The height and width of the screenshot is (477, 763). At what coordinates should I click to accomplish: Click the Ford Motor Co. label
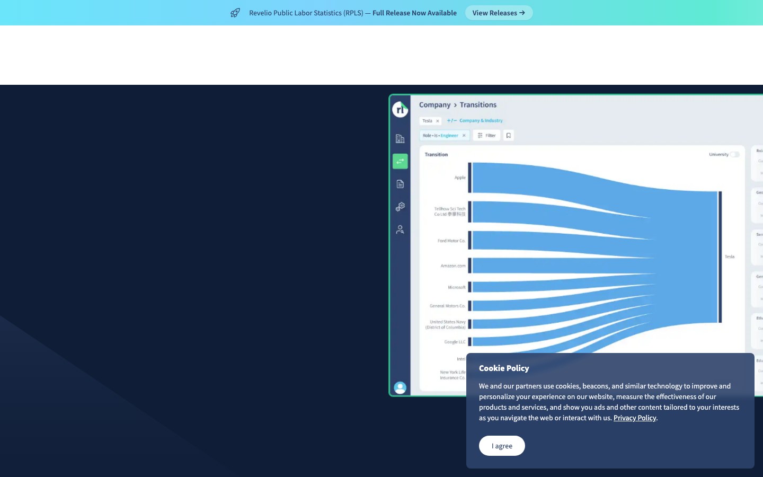tap(451, 241)
